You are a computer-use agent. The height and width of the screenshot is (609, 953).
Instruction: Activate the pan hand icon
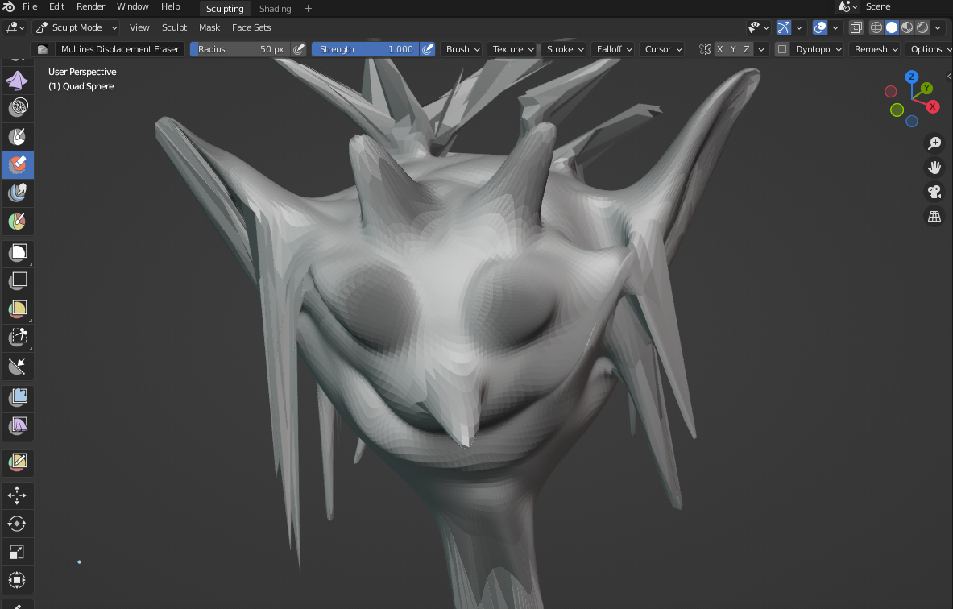pyautogui.click(x=934, y=168)
